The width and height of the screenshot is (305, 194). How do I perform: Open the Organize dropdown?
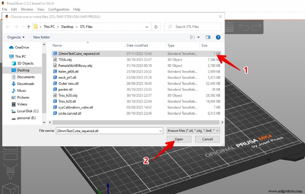[16, 37]
